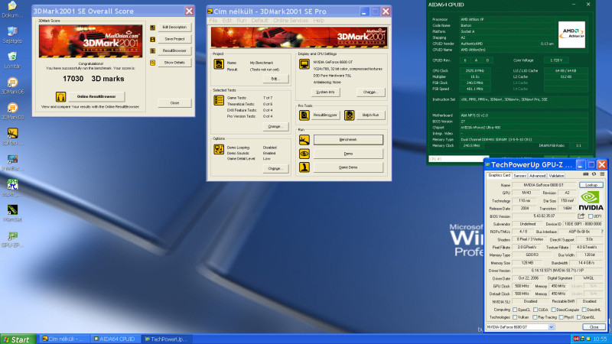Click the Bus Interface question mark icon
Image resolution: width=612 pixels, height=344 pixels.
pyautogui.click(x=602, y=232)
